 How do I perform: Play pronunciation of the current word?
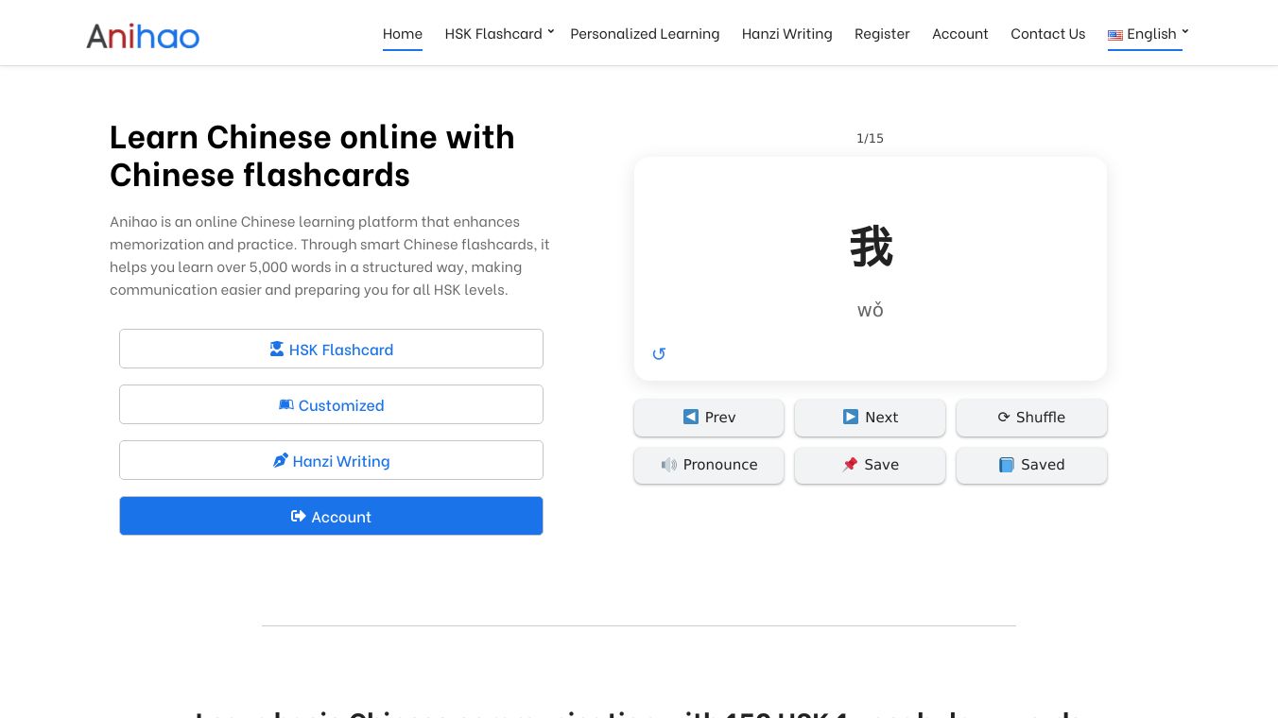pyautogui.click(x=709, y=465)
